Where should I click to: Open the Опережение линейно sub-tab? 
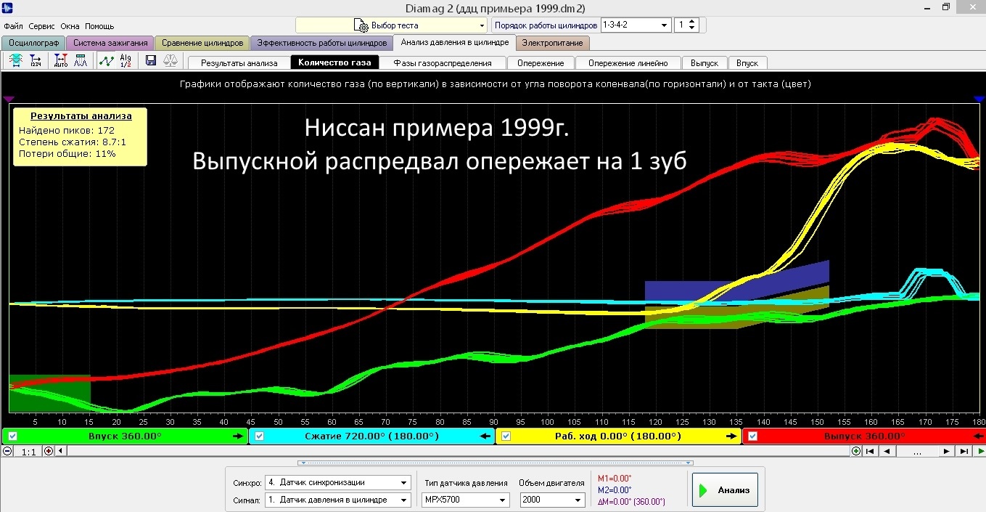629,63
